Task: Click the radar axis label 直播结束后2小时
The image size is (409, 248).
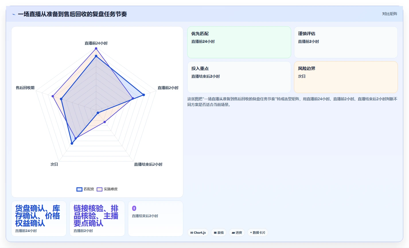Action: pyautogui.click(x=148, y=164)
